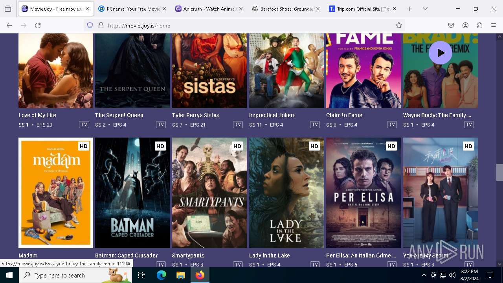Screen dimensions: 503x283
Task: Open the taskbar clock showing 8:22 PM
Action: pos(469,275)
